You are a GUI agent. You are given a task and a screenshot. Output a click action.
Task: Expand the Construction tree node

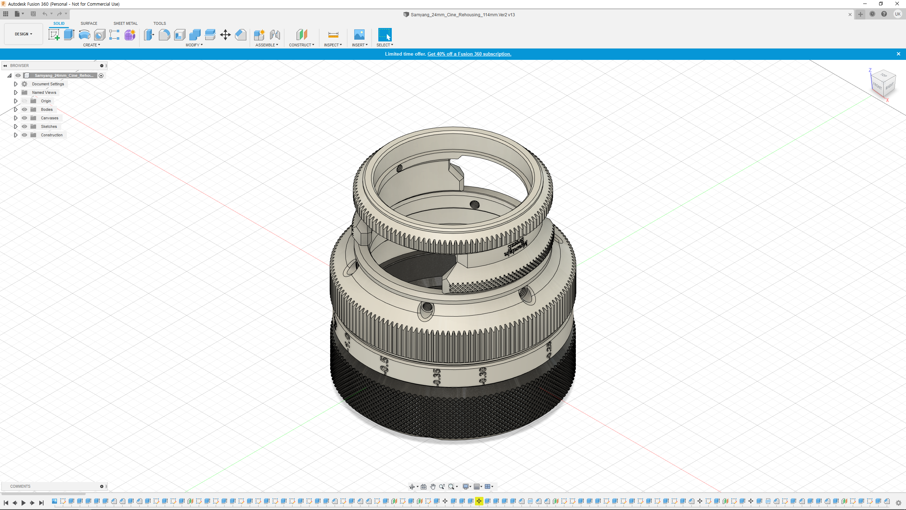(16, 135)
